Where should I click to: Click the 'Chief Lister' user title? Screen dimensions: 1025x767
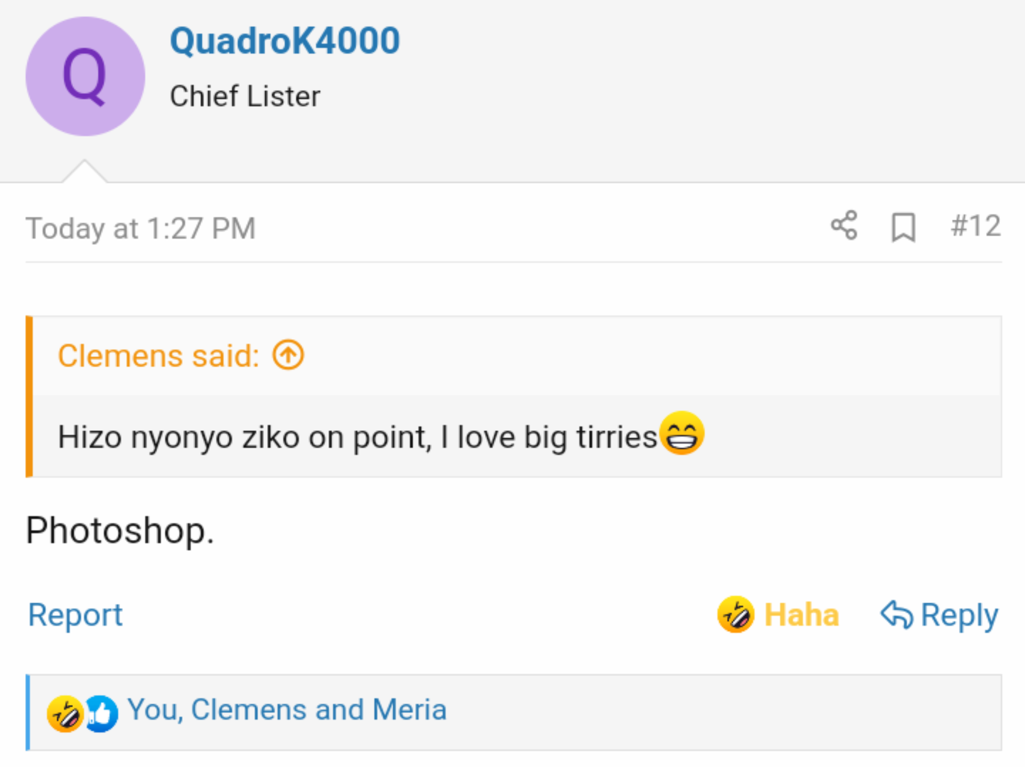click(x=245, y=96)
